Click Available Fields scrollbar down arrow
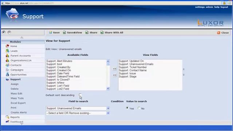 pos(108,89)
